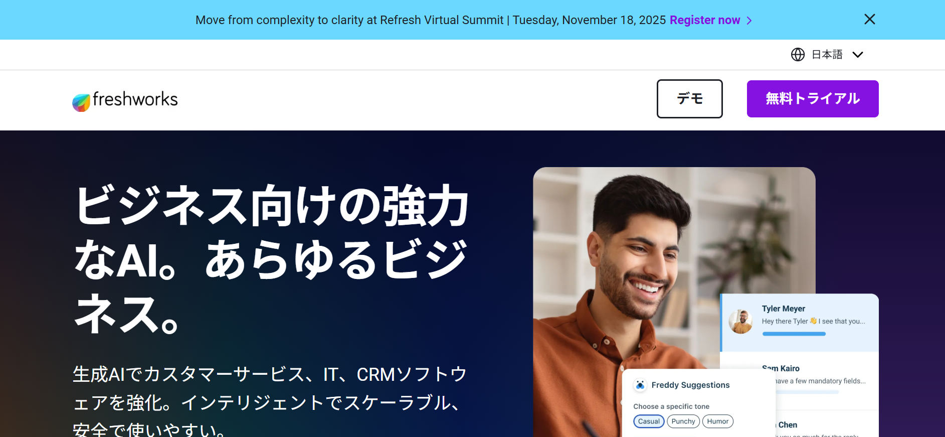
Task: Select the Humor tone chip
Action: pos(718,421)
